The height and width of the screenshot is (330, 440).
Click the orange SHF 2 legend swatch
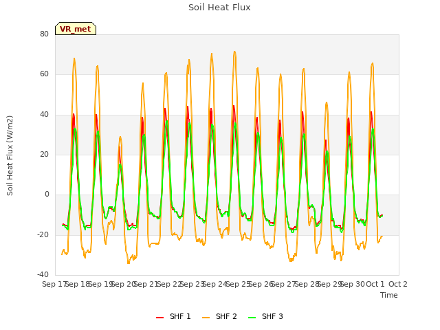[206, 317]
